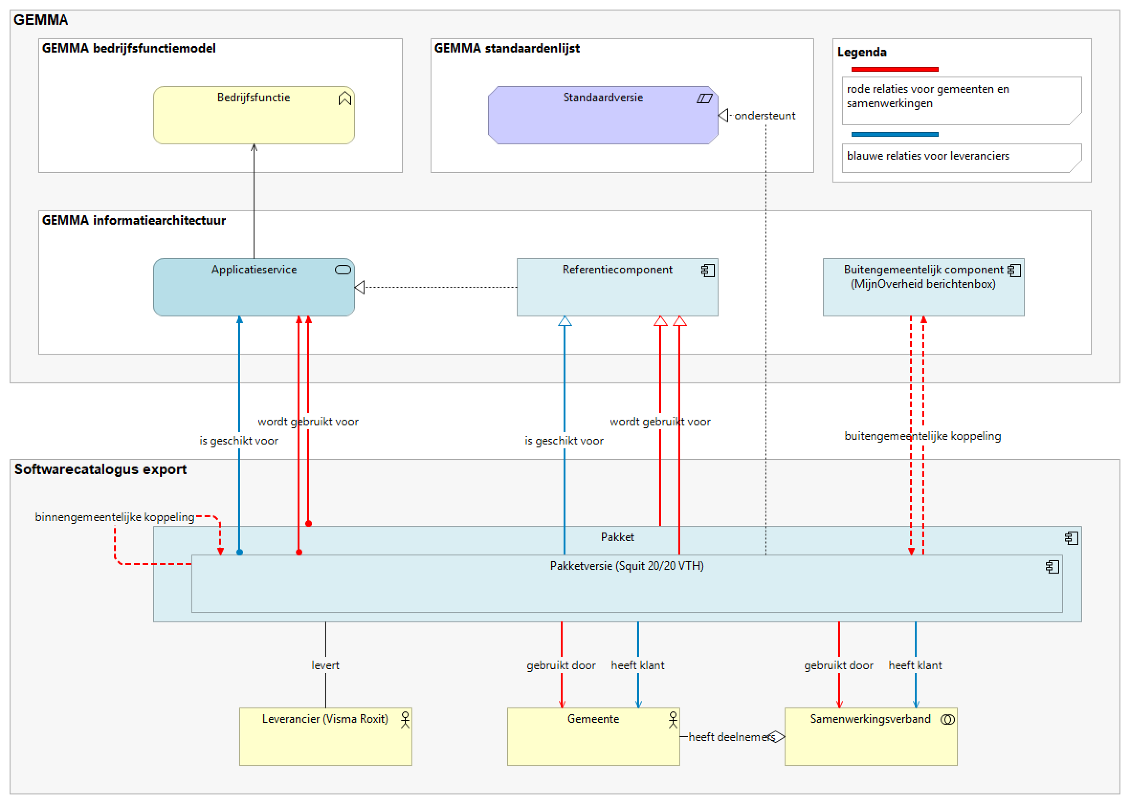This screenshot has width=1130, height=804.
Task: Click the component icon on Pakketversie box
Action: coord(1052,567)
